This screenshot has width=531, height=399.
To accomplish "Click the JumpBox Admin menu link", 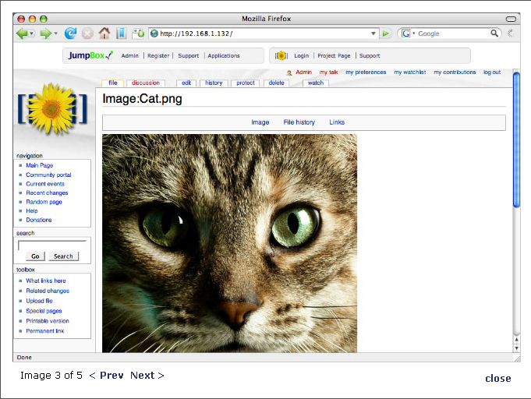I will pos(130,56).
